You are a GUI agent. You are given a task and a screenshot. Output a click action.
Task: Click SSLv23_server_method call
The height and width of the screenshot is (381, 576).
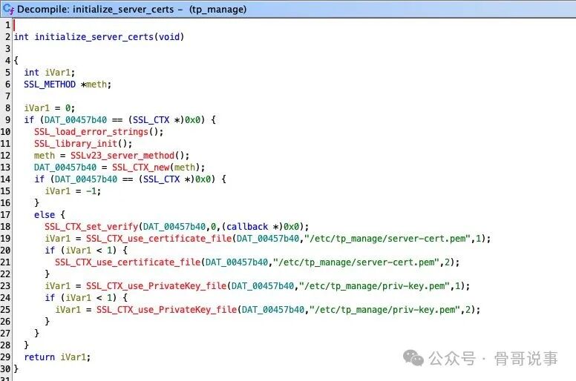coord(122,156)
